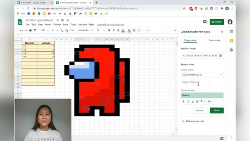The image size is (250, 141).
Task: Select the 'Question' header cell
Action: [x=30, y=43]
